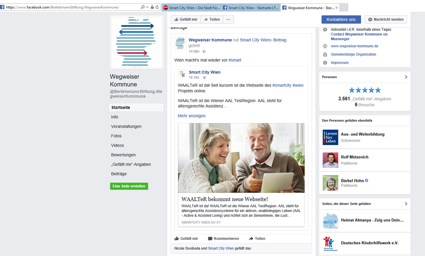Open Bewertungen in the sidebar

coord(123,155)
